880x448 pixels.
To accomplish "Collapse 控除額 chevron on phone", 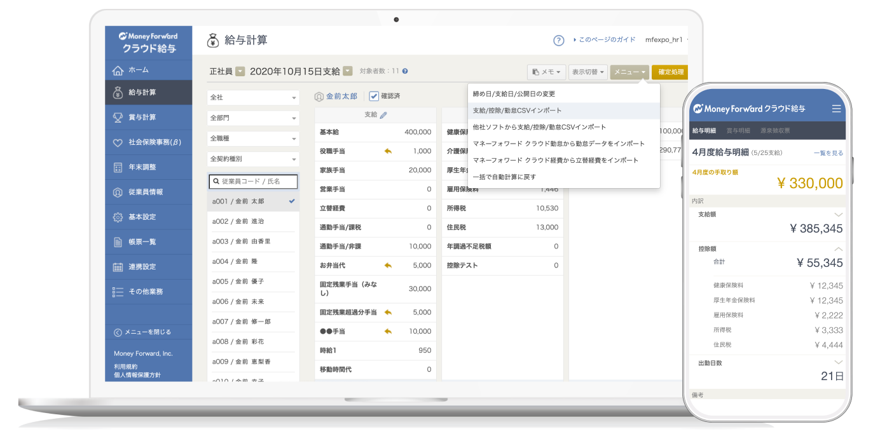I will [x=838, y=249].
